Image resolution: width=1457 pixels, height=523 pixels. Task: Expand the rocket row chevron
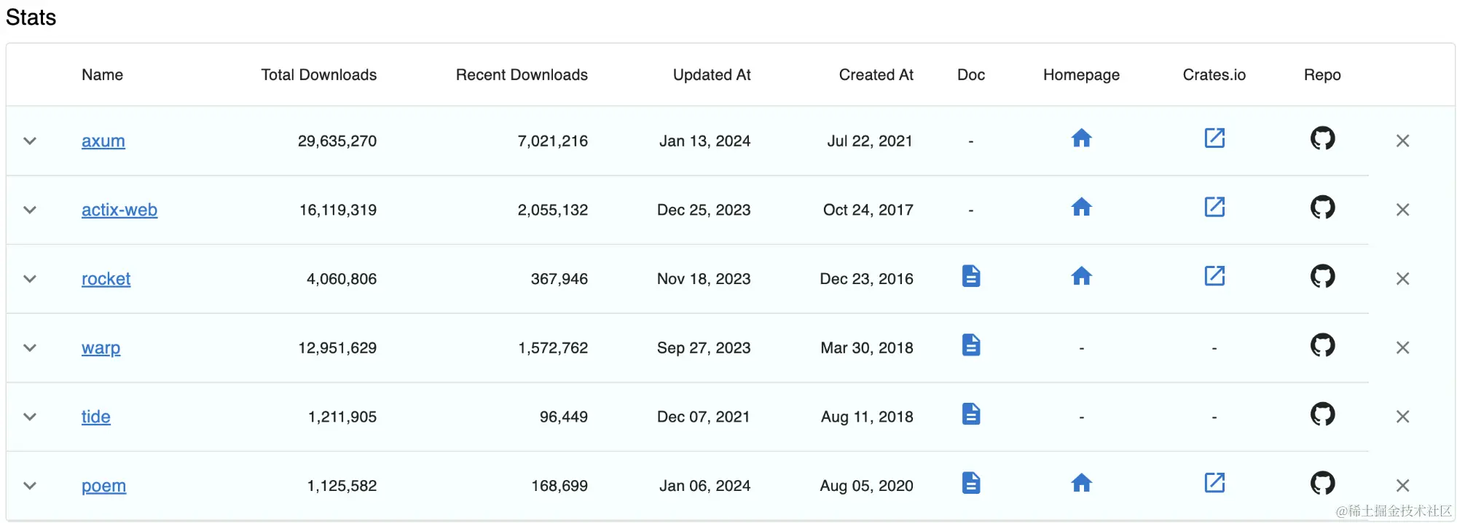tap(30, 279)
